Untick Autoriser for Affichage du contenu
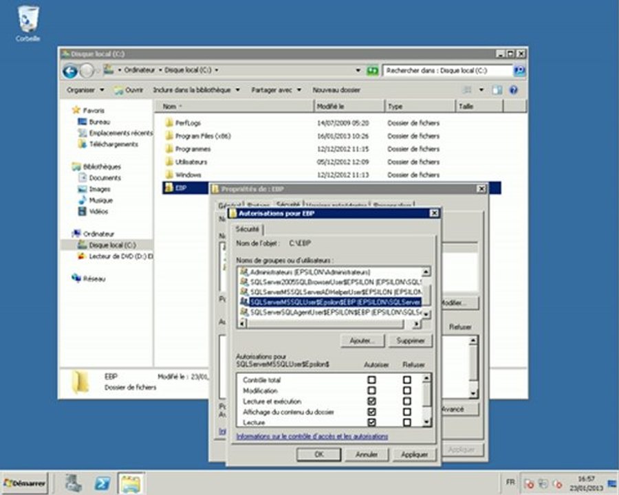Viewport: 619px width, 495px height. (371, 412)
